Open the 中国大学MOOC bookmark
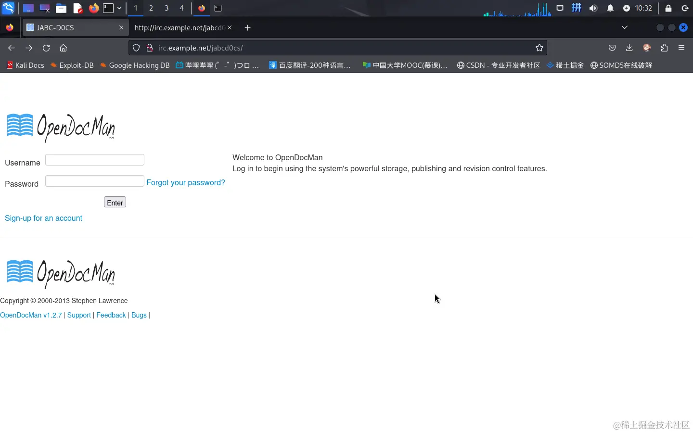Image resolution: width=693 pixels, height=433 pixels. tap(405, 65)
